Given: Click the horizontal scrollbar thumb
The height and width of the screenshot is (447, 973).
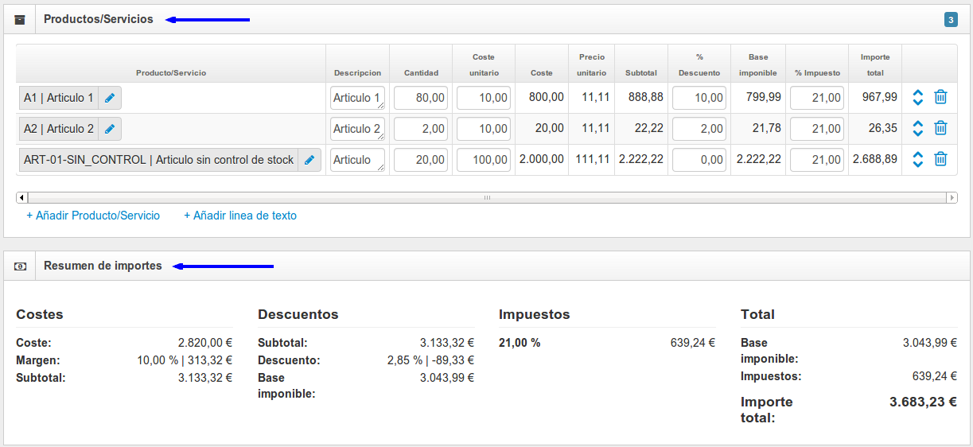Looking at the screenshot, I should 487,197.
